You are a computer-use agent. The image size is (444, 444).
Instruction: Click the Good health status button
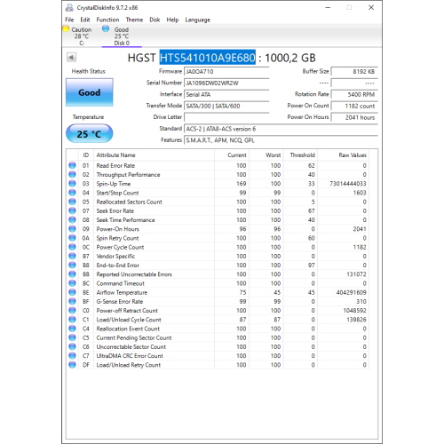tap(90, 92)
